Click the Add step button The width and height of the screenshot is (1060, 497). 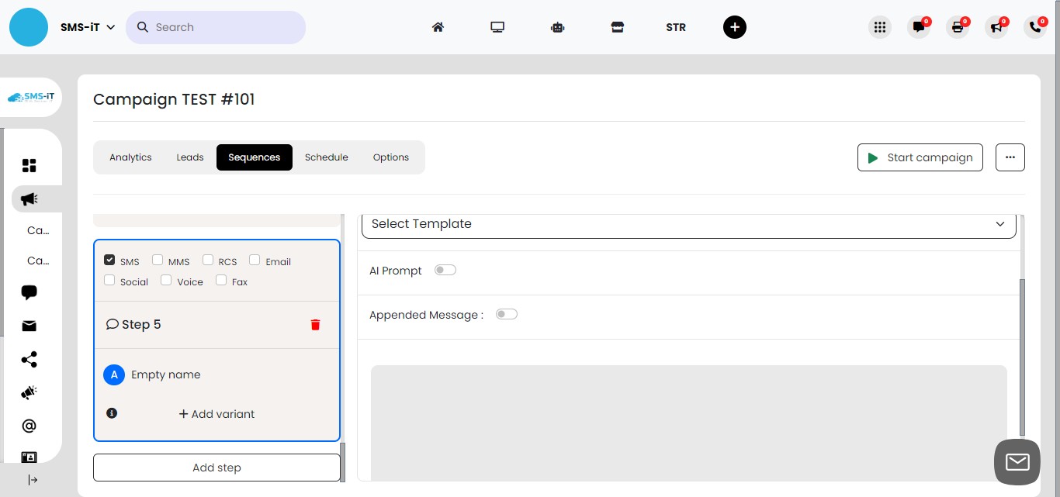[x=217, y=468]
